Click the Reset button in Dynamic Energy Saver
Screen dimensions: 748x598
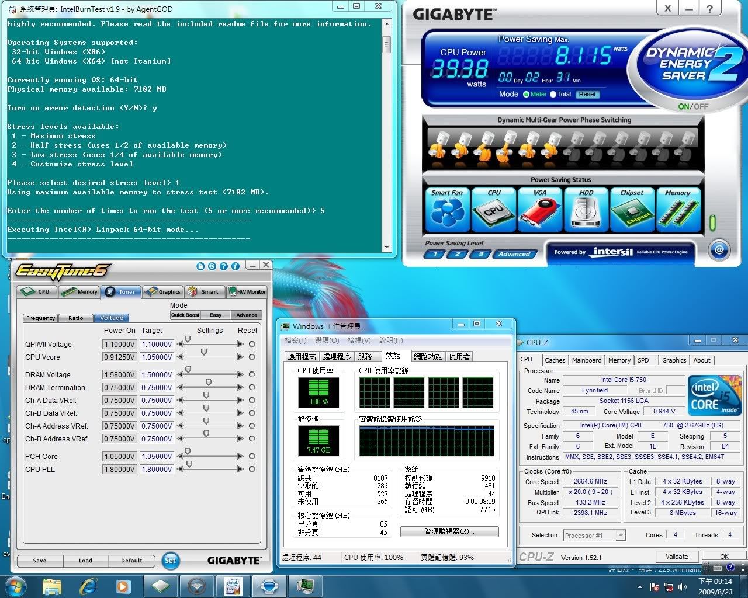coord(587,94)
